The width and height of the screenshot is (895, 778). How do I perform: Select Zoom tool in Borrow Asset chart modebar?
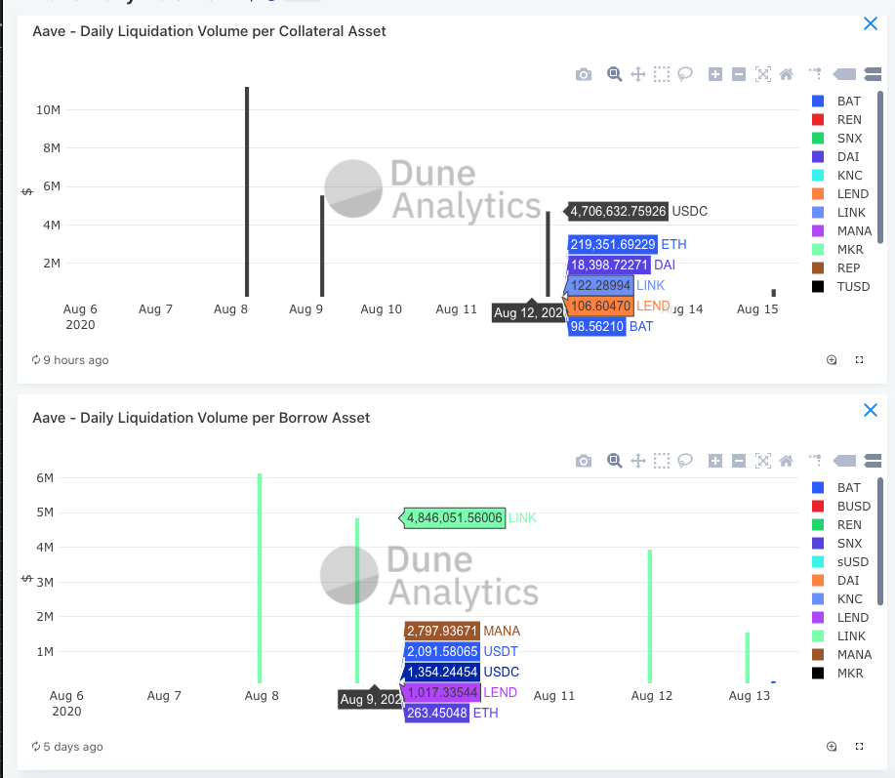pyautogui.click(x=614, y=461)
